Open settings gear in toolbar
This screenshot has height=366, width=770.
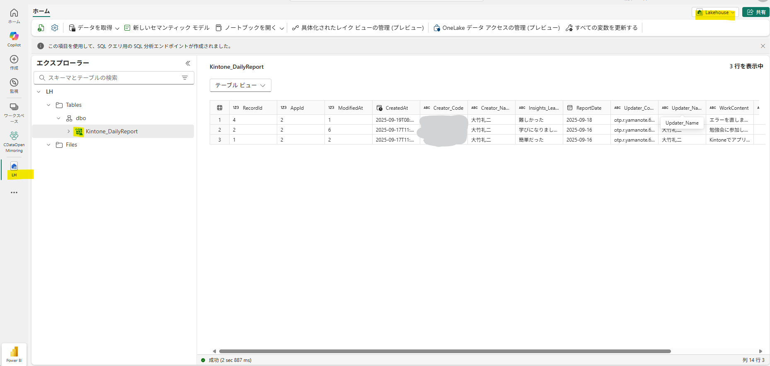pos(55,28)
